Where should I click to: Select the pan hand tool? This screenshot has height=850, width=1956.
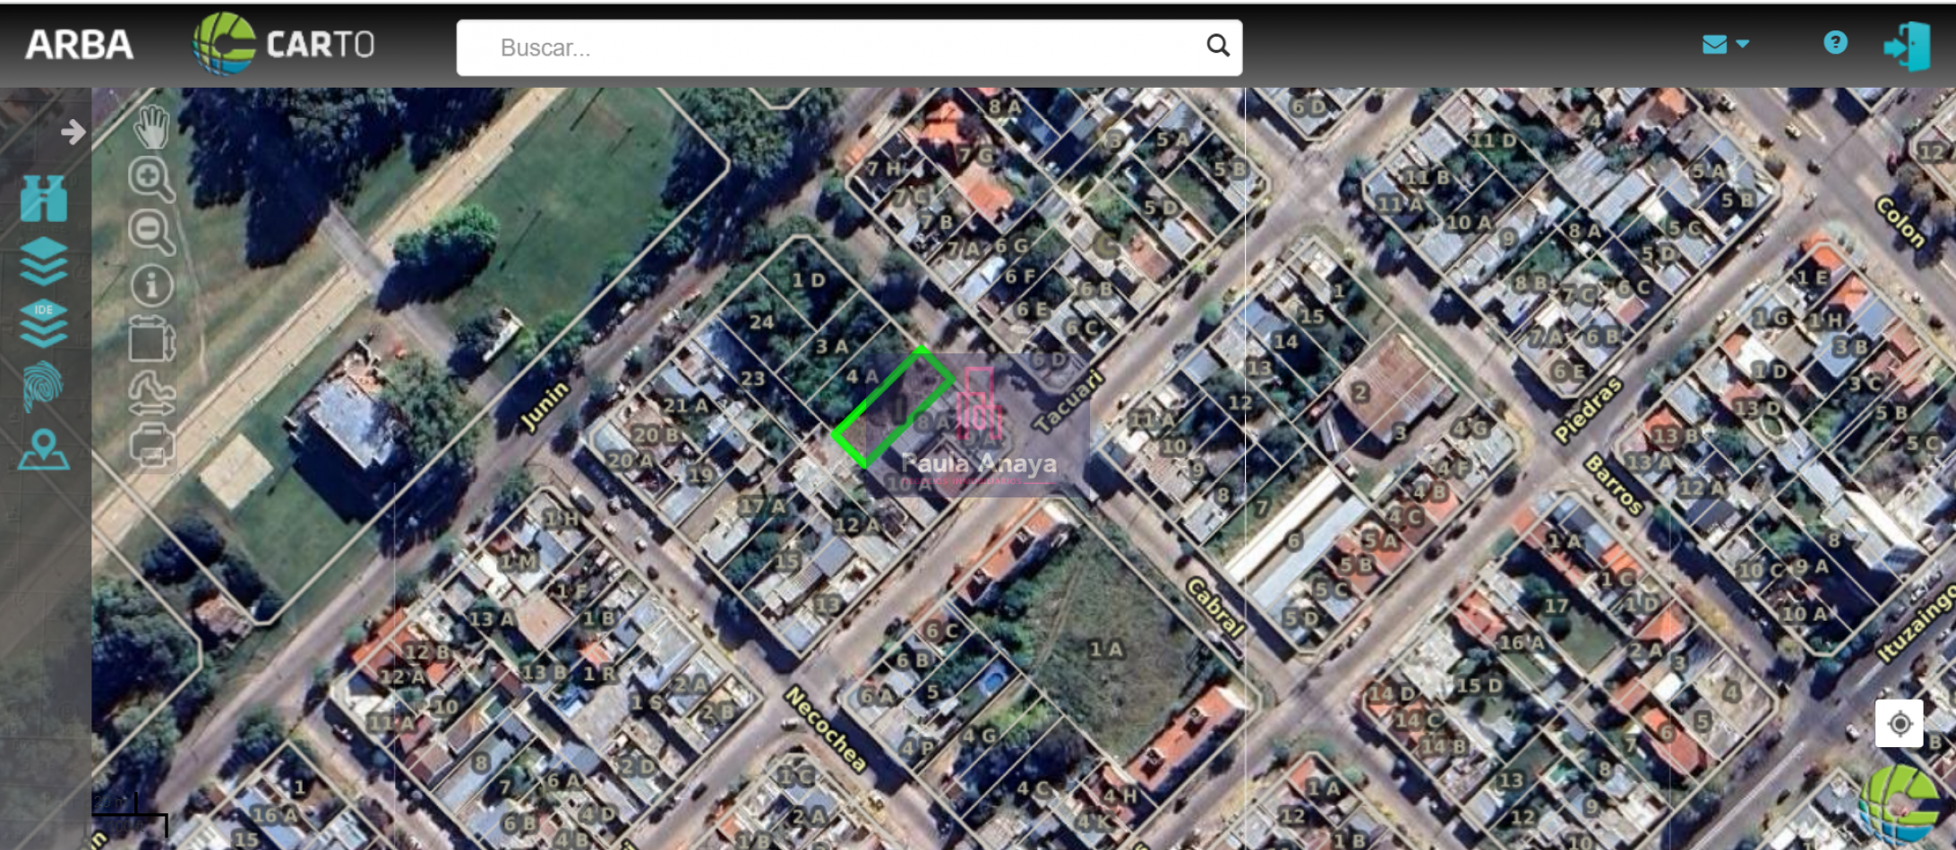151,127
